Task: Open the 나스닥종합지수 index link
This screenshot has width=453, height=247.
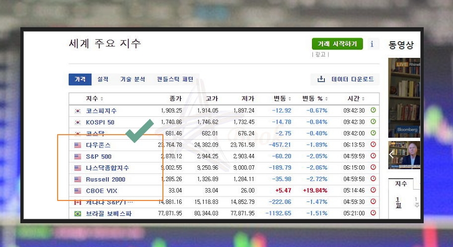Action: click(x=107, y=168)
